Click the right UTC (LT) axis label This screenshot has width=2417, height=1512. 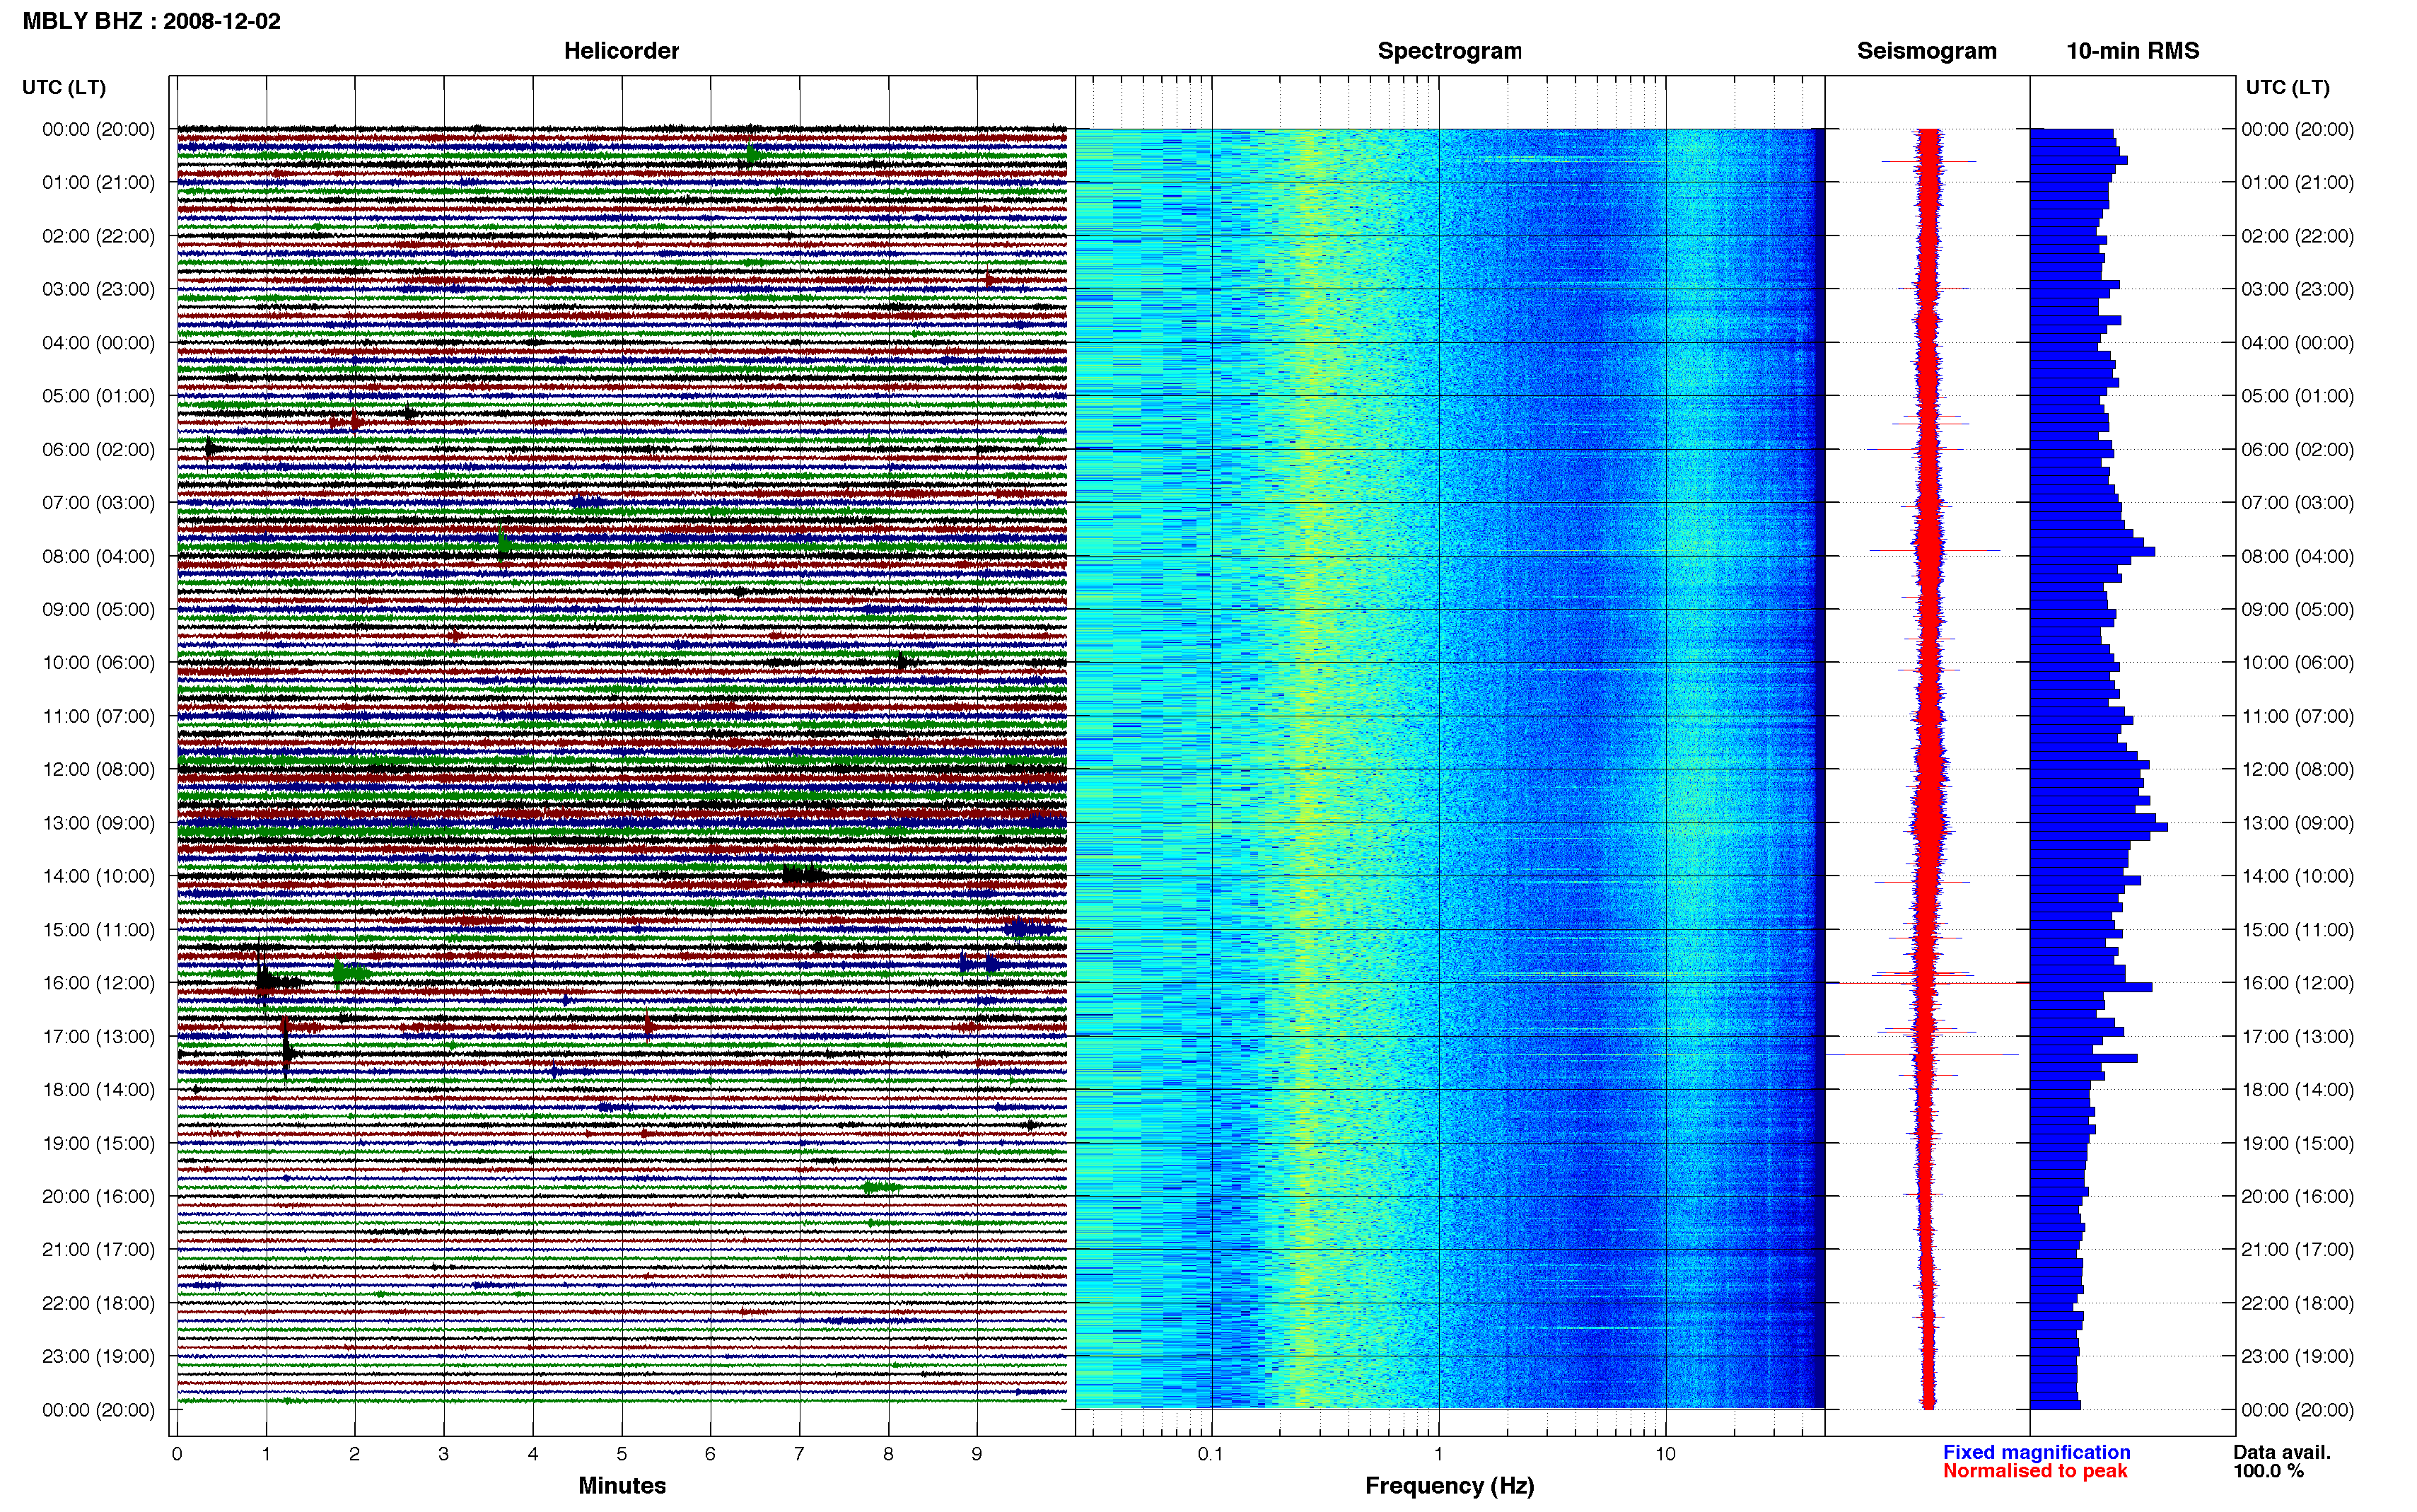(x=2287, y=87)
